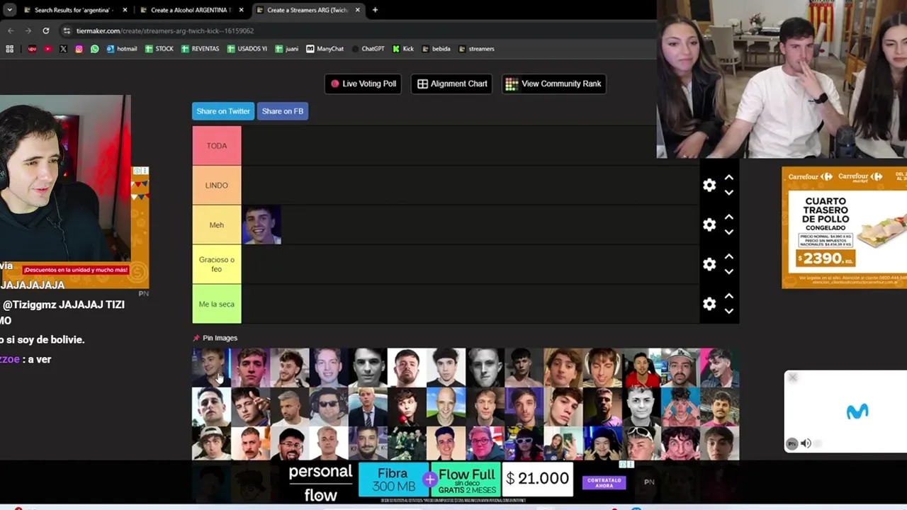
Task: Open Instagram bookmark icon
Action: (79, 49)
